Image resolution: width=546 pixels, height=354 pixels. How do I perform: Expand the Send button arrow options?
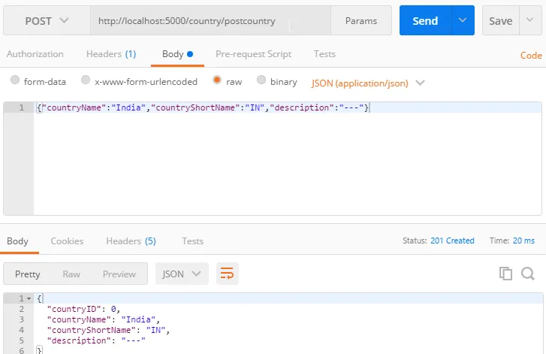click(x=463, y=21)
